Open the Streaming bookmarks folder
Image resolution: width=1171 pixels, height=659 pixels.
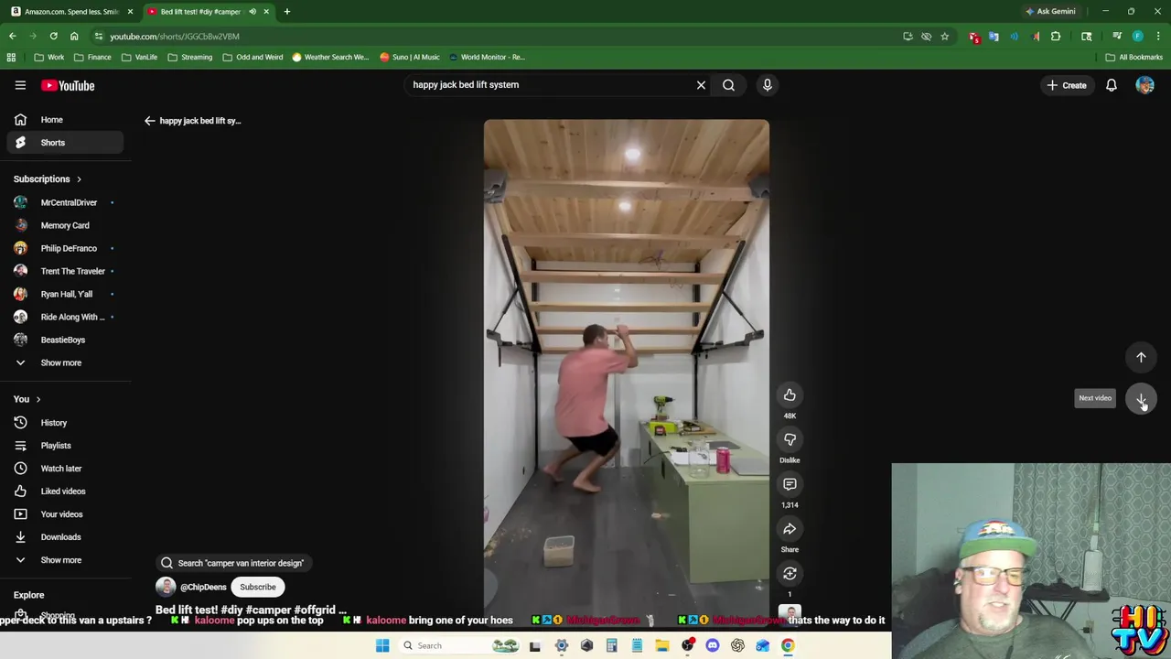(189, 57)
